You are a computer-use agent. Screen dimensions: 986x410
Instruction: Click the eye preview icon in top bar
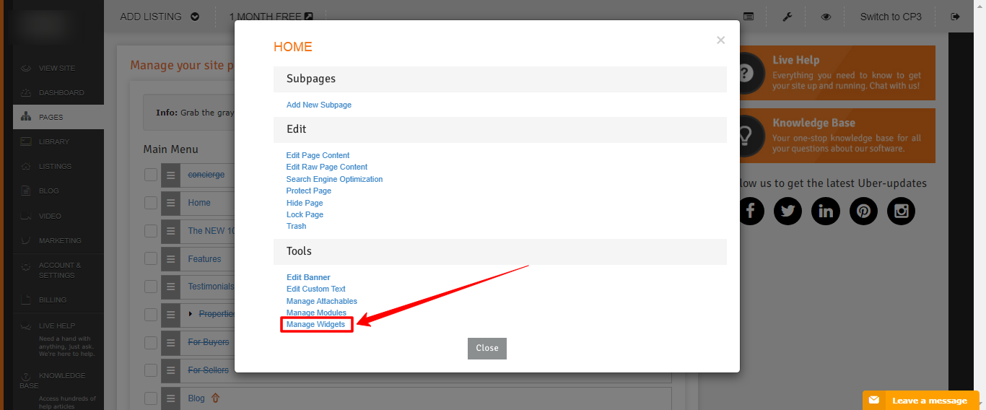pos(826,17)
